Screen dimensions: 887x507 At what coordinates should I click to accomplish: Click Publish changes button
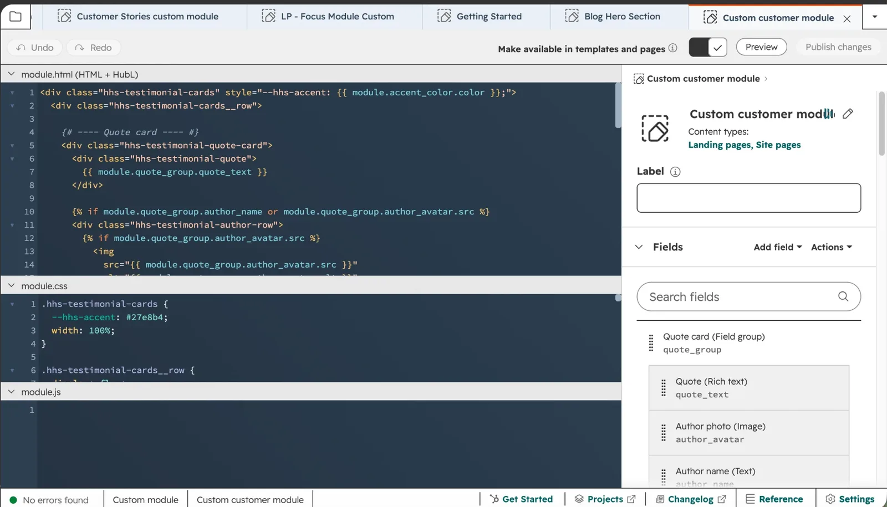(838, 47)
